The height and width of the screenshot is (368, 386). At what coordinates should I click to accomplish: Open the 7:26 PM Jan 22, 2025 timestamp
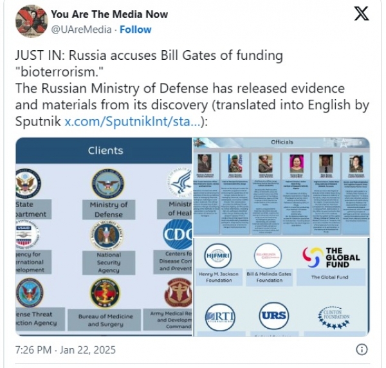(66, 350)
